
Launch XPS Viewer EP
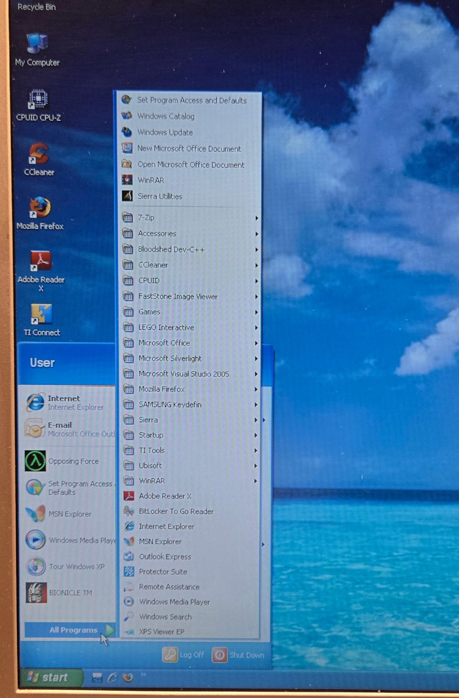coord(190,632)
